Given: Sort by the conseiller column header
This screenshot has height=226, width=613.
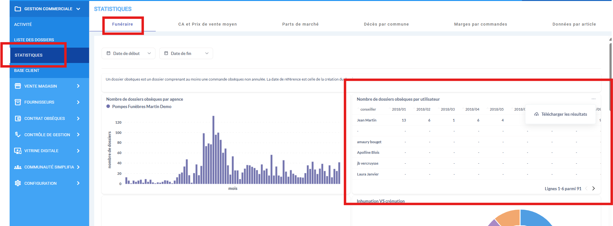Looking at the screenshot, I should pyautogui.click(x=368, y=109).
